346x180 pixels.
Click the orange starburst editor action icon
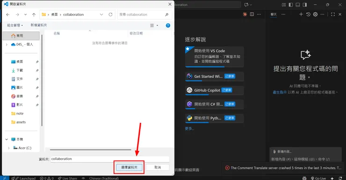[245, 14]
